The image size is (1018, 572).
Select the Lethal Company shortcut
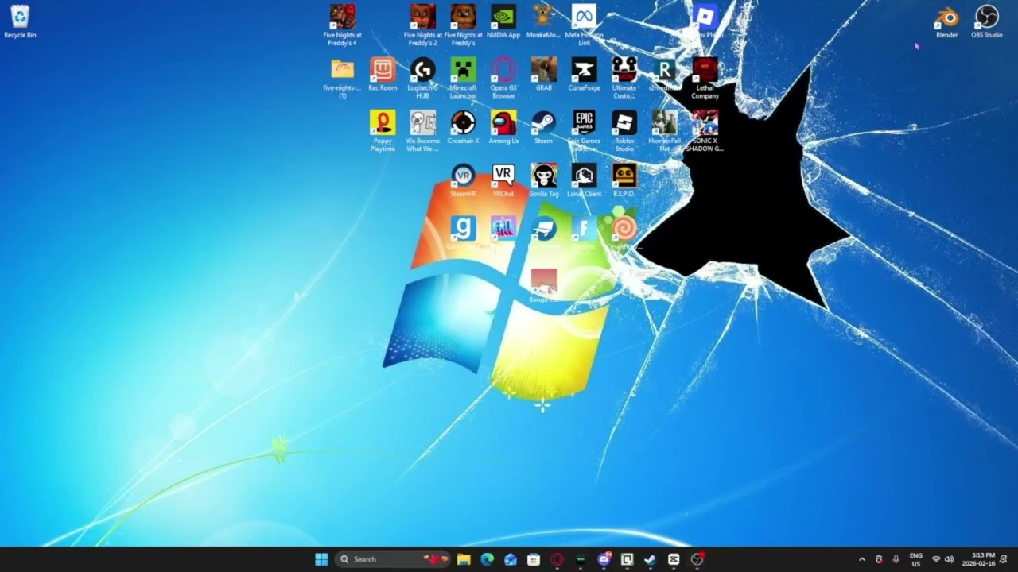click(x=705, y=78)
